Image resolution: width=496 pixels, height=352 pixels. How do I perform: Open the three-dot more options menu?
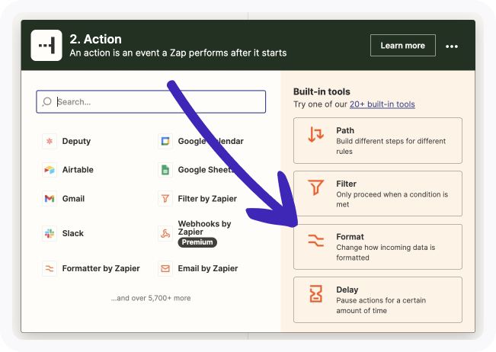point(452,46)
